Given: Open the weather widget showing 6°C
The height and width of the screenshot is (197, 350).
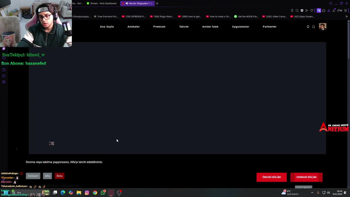Looking at the screenshot, I should pyautogui.click(x=290, y=193).
